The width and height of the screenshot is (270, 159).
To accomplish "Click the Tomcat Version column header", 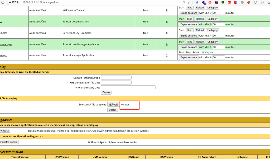I will (20, 157).
